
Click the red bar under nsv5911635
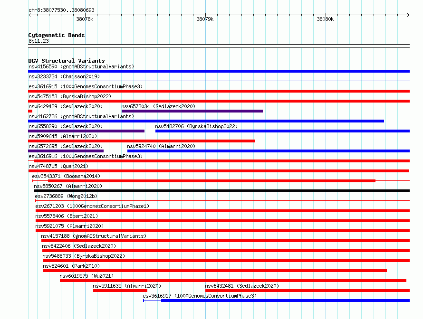point(120,291)
